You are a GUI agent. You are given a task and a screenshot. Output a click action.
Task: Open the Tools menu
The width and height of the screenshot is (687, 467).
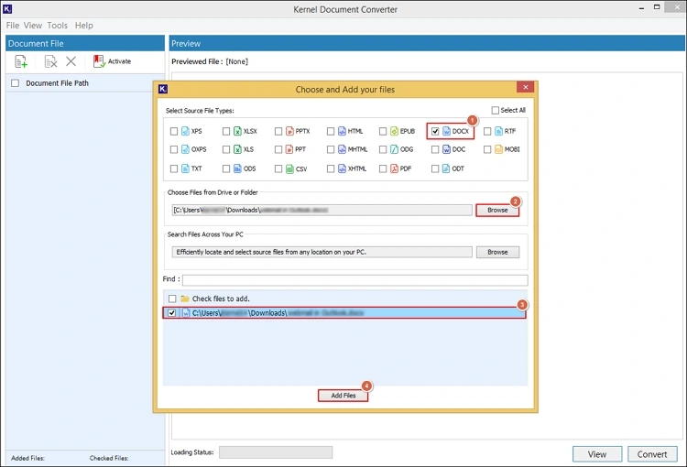click(x=57, y=26)
